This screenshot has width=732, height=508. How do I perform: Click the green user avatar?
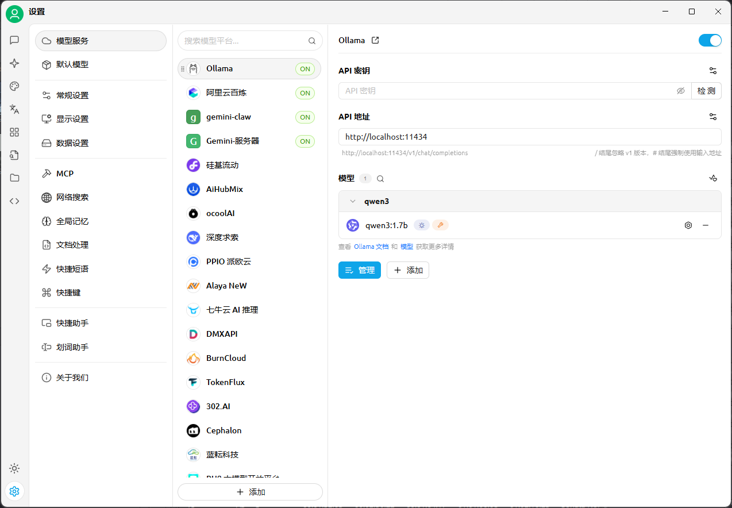(x=14, y=14)
